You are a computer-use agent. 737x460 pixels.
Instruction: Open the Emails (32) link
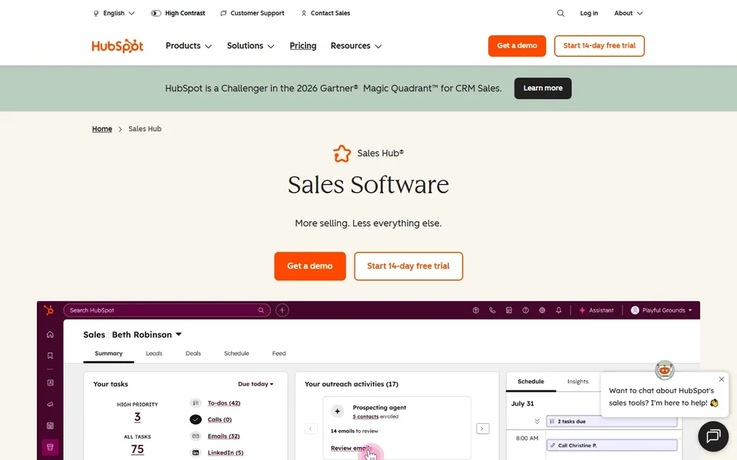pos(223,436)
